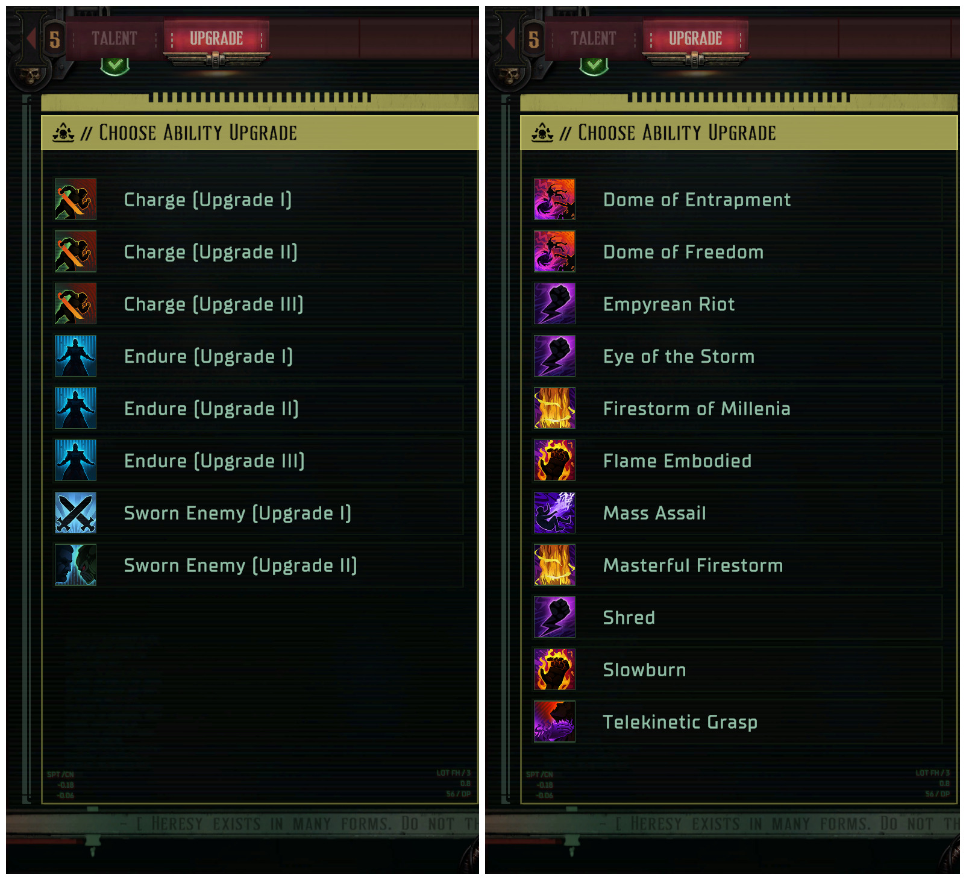966x880 pixels.
Task: Select the Slowburn fist icon
Action: tap(554, 670)
